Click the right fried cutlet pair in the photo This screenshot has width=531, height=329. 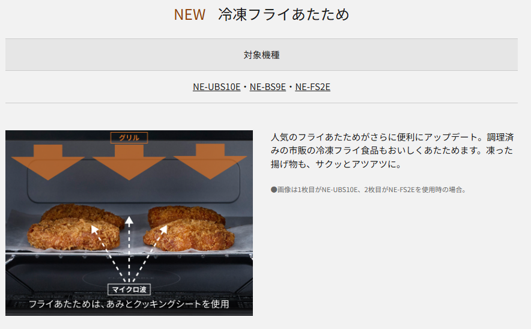(x=188, y=228)
